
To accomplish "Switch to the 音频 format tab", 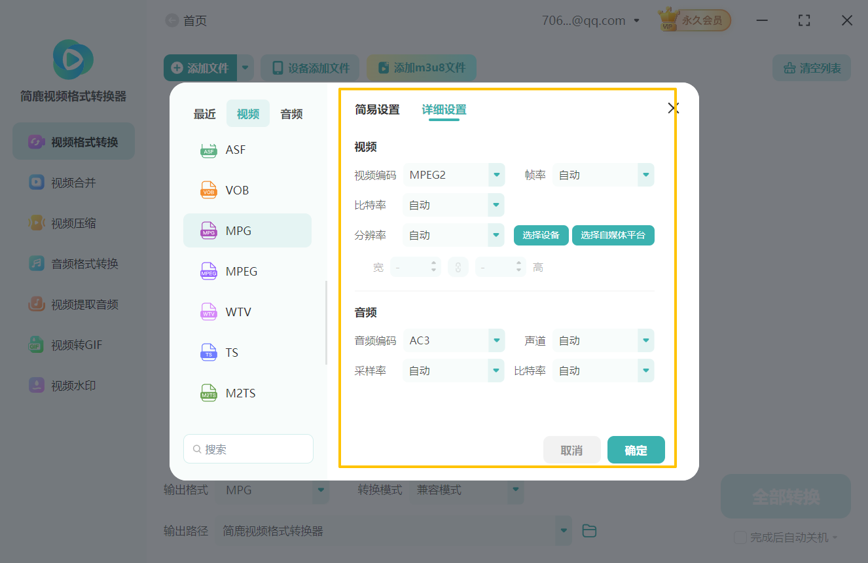I will pyautogui.click(x=291, y=113).
